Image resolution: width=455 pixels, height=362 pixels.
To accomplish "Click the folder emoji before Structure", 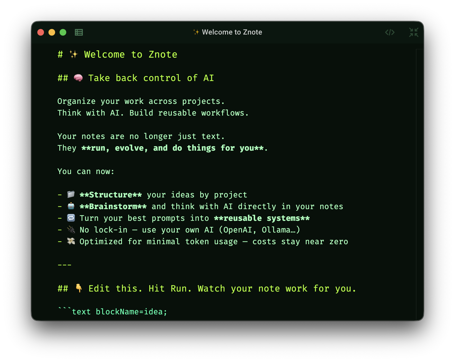I will click(x=71, y=194).
